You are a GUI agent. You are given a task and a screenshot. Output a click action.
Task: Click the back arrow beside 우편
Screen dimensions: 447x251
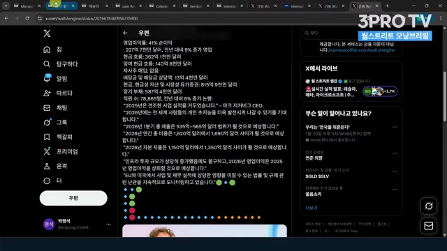click(x=125, y=33)
